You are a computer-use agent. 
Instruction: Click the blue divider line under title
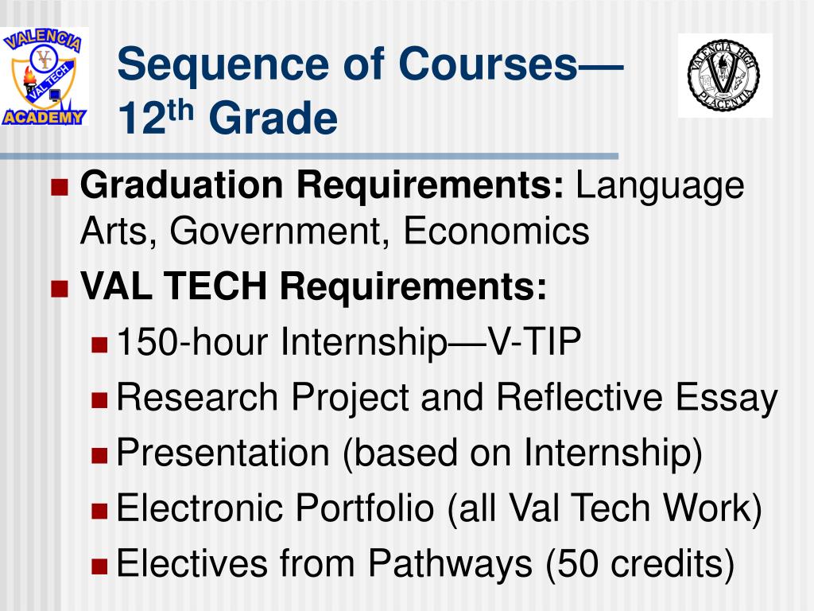tap(309, 156)
